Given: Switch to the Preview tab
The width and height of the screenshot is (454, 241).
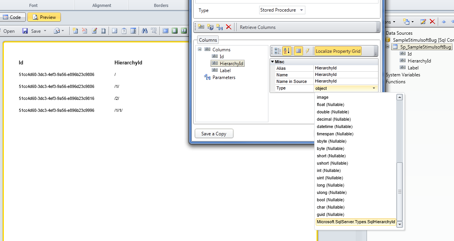Looking at the screenshot, I should coord(44,17).
